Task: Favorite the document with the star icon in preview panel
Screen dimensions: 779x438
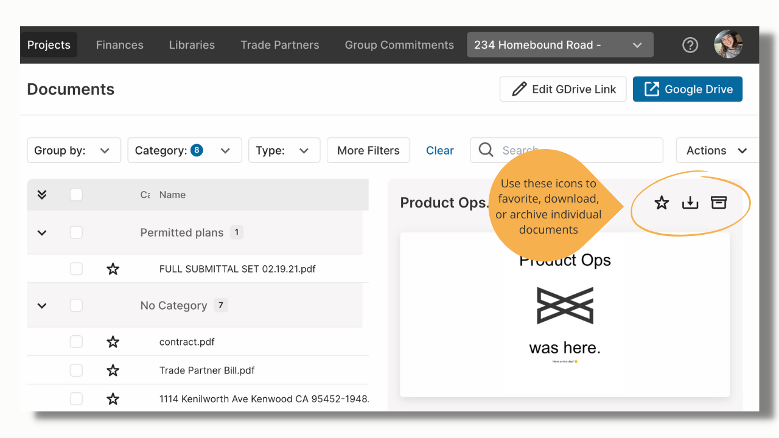Action: pyautogui.click(x=662, y=203)
